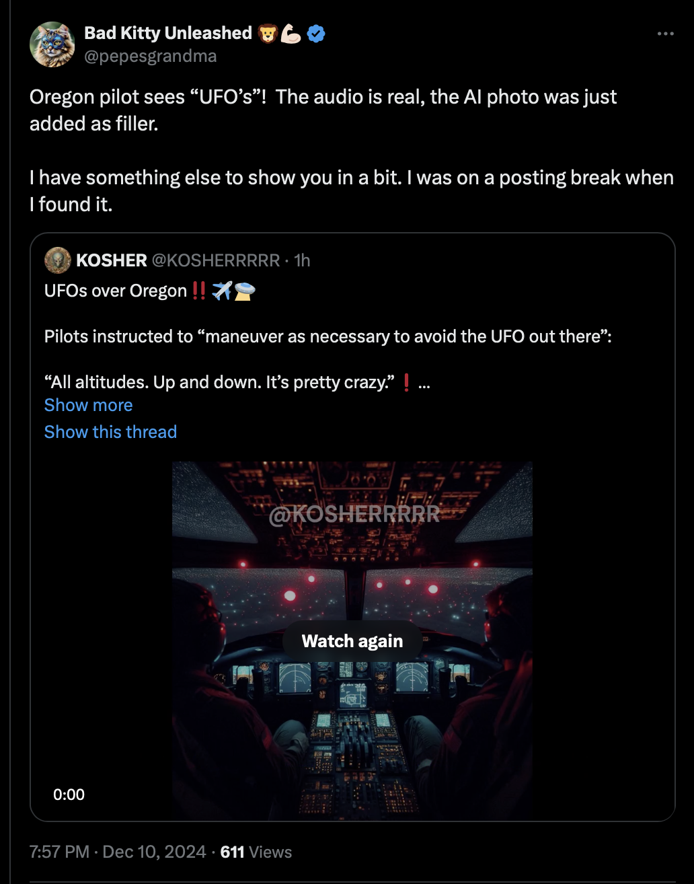Open the 7:57 PM Dec 10, 2024 timestamp
The width and height of the screenshot is (694, 884).
118,852
